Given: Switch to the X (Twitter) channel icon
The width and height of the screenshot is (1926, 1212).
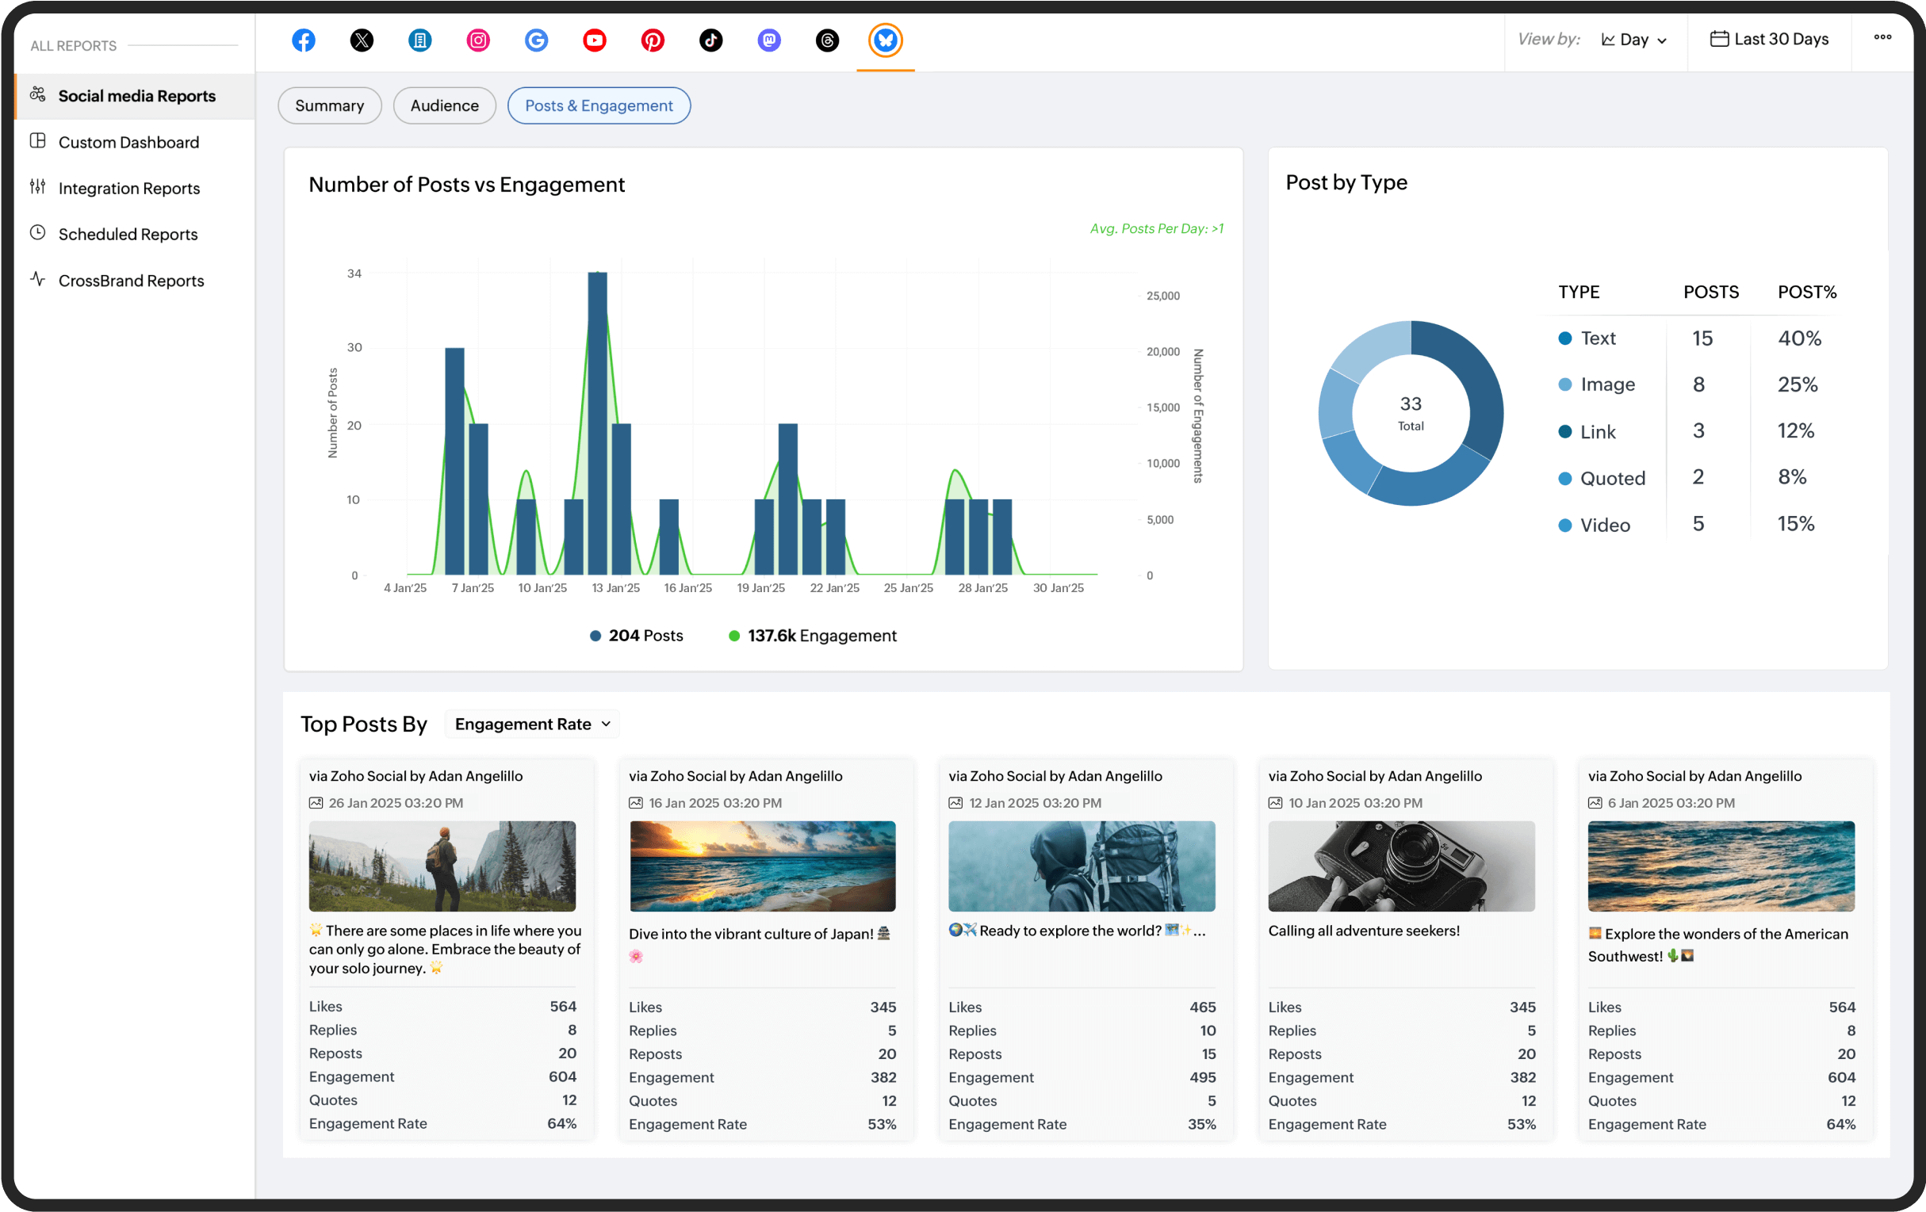Looking at the screenshot, I should (362, 40).
